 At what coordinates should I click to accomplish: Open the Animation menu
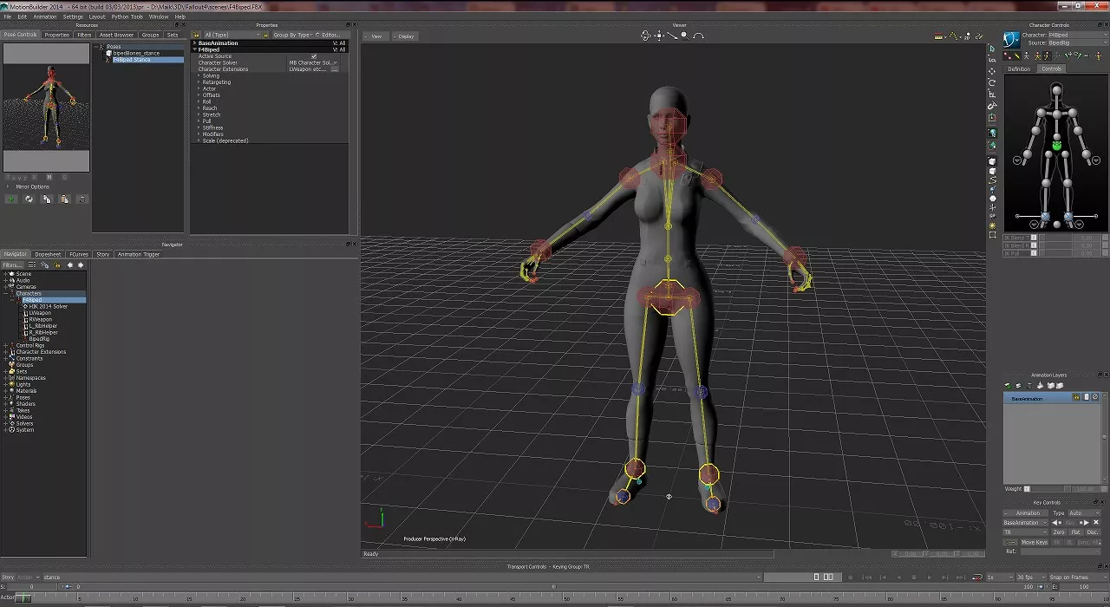point(44,16)
